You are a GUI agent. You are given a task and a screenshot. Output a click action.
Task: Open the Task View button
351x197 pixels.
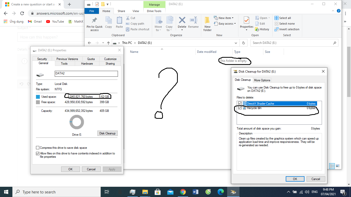(x=107, y=192)
